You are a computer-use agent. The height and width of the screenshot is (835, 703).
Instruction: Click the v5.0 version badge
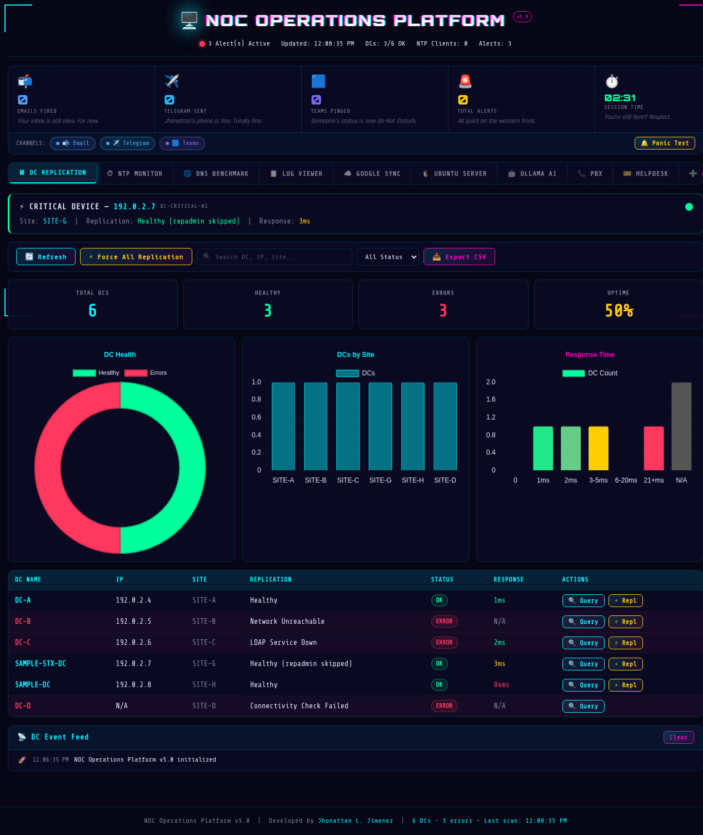[x=522, y=17]
